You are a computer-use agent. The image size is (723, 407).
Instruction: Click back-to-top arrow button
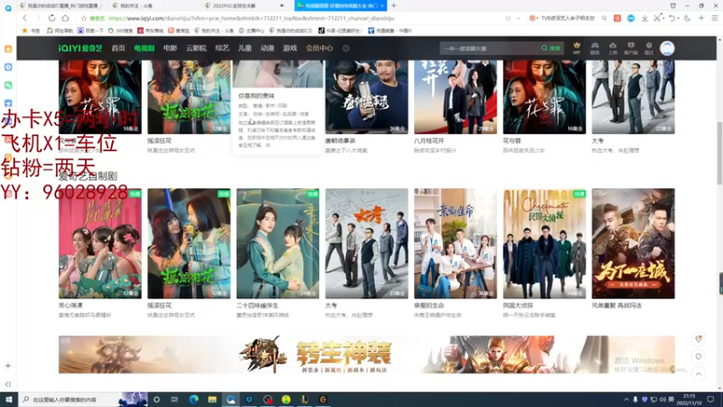(698, 374)
